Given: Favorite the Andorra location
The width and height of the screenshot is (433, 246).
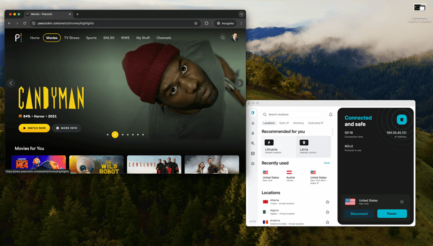Looking at the screenshot, I should [x=328, y=222].
